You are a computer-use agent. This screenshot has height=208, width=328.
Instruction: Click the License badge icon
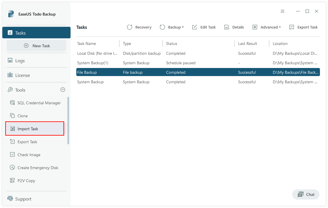click(10, 75)
